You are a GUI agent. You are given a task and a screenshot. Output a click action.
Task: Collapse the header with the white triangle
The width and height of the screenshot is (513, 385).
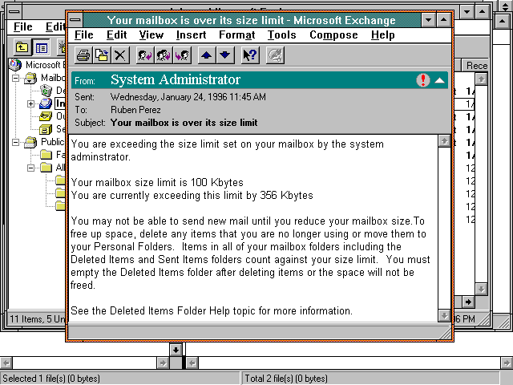click(x=440, y=80)
